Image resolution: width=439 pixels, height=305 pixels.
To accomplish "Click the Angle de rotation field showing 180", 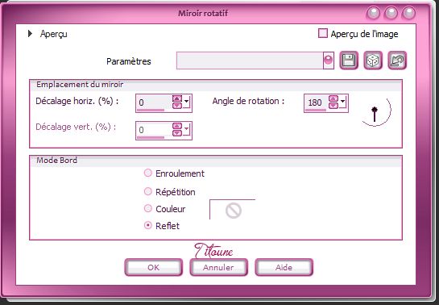I will (x=317, y=102).
